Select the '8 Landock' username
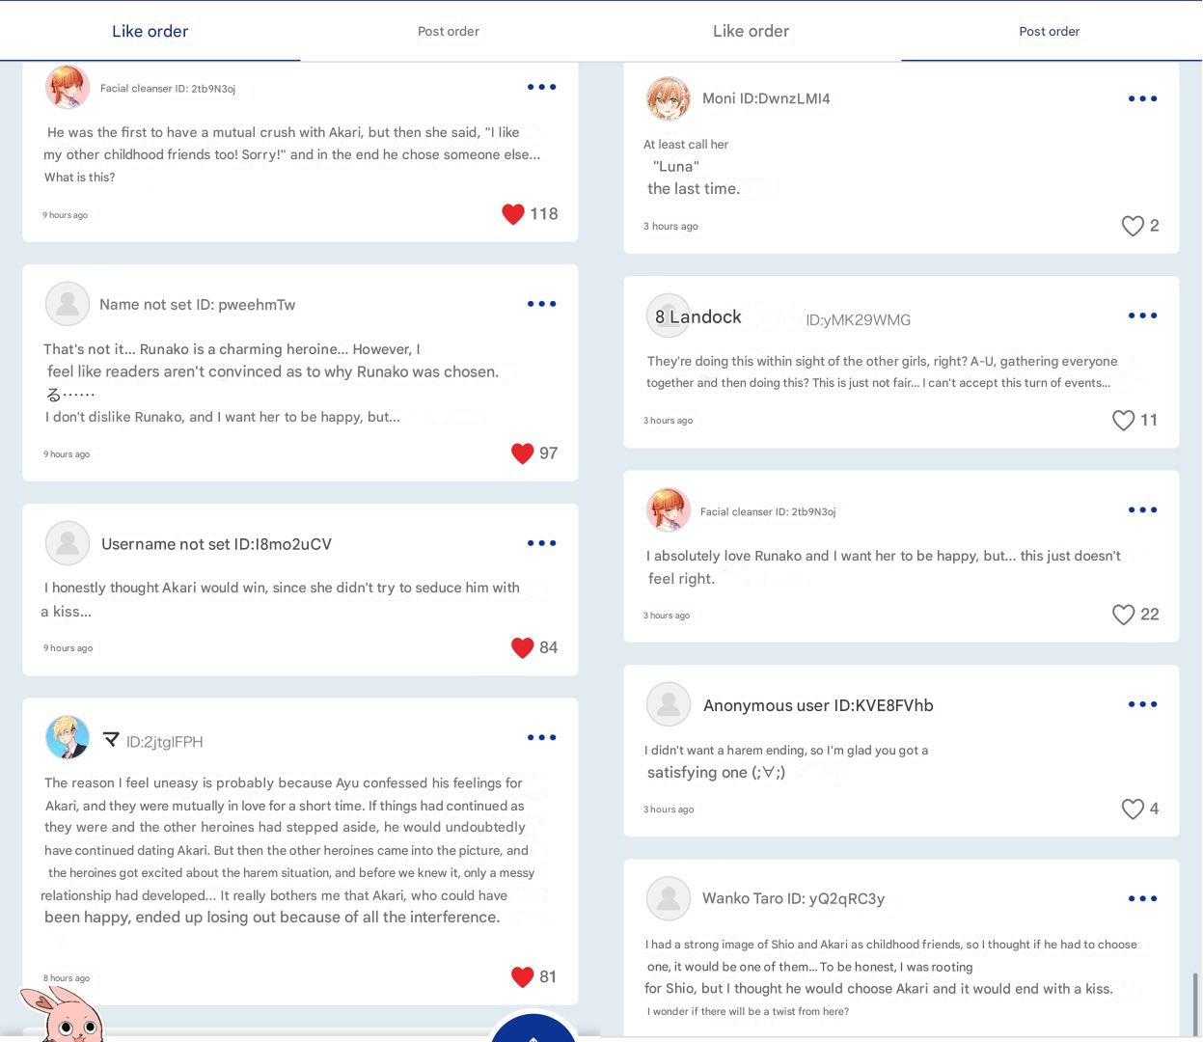 (698, 316)
